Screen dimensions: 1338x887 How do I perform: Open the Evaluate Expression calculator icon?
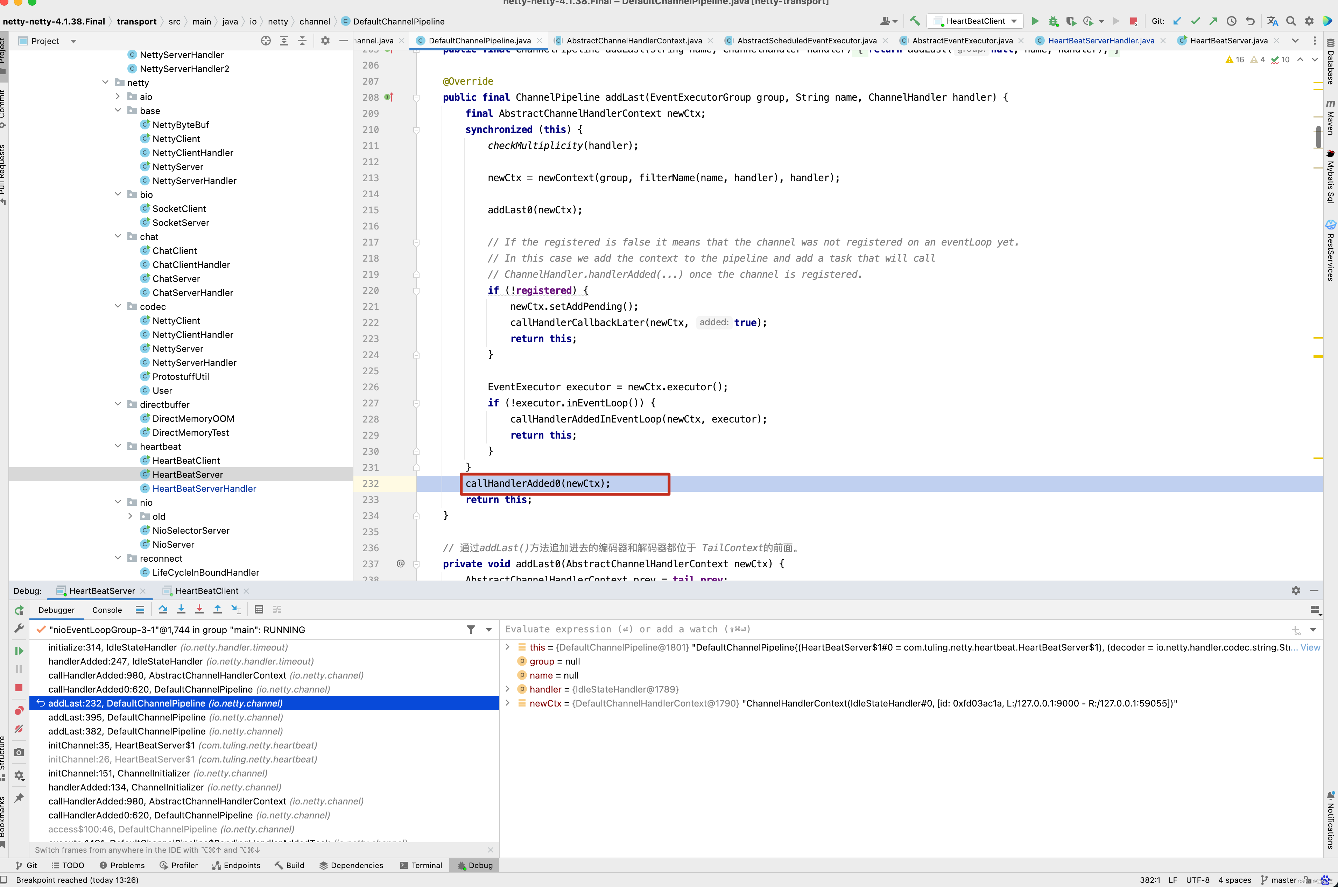tap(259, 609)
